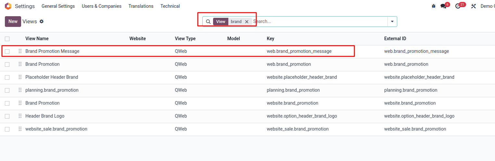Open the Users & Companies menu
The width and height of the screenshot is (495, 161).
(x=102, y=6)
